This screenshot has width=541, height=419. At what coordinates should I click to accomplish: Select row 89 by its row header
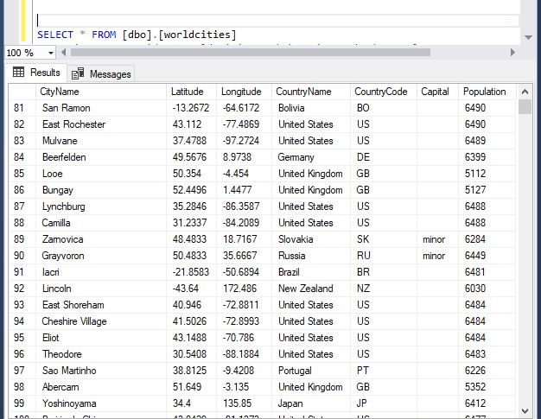[x=19, y=239]
